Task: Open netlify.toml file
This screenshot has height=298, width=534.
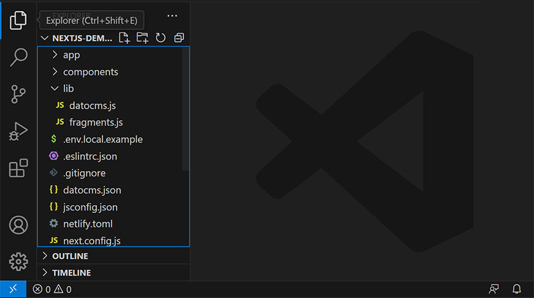Action: point(113,224)
